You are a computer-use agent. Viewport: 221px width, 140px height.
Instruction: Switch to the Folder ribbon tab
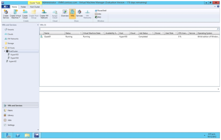pos(23,7)
